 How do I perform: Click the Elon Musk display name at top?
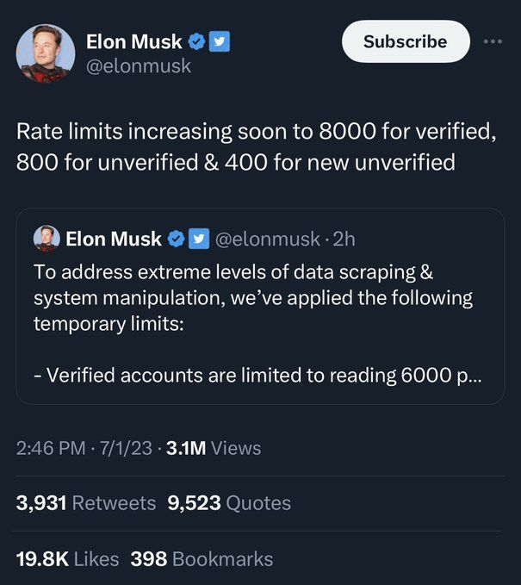(134, 41)
